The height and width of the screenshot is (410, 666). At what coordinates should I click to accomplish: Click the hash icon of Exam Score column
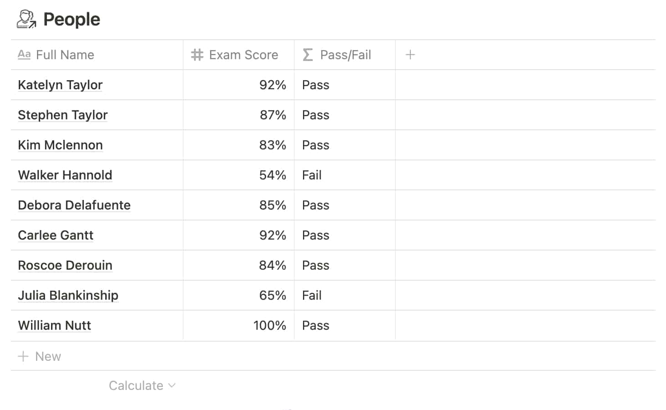[197, 55]
